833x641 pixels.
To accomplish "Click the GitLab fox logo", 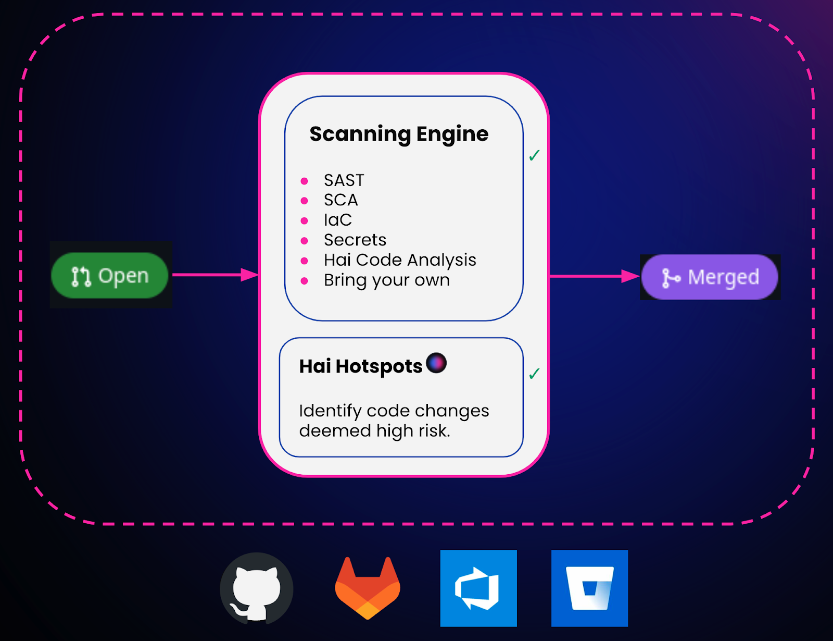I will (368, 588).
